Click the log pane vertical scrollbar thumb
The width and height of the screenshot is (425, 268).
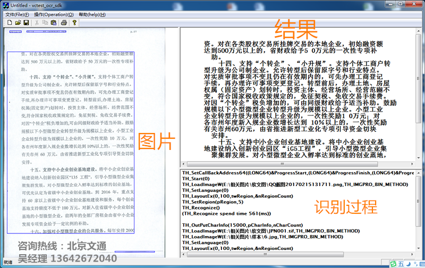pyautogui.click(x=419, y=201)
